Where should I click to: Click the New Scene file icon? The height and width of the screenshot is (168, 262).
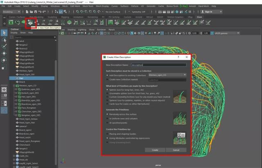[x=27, y=12]
